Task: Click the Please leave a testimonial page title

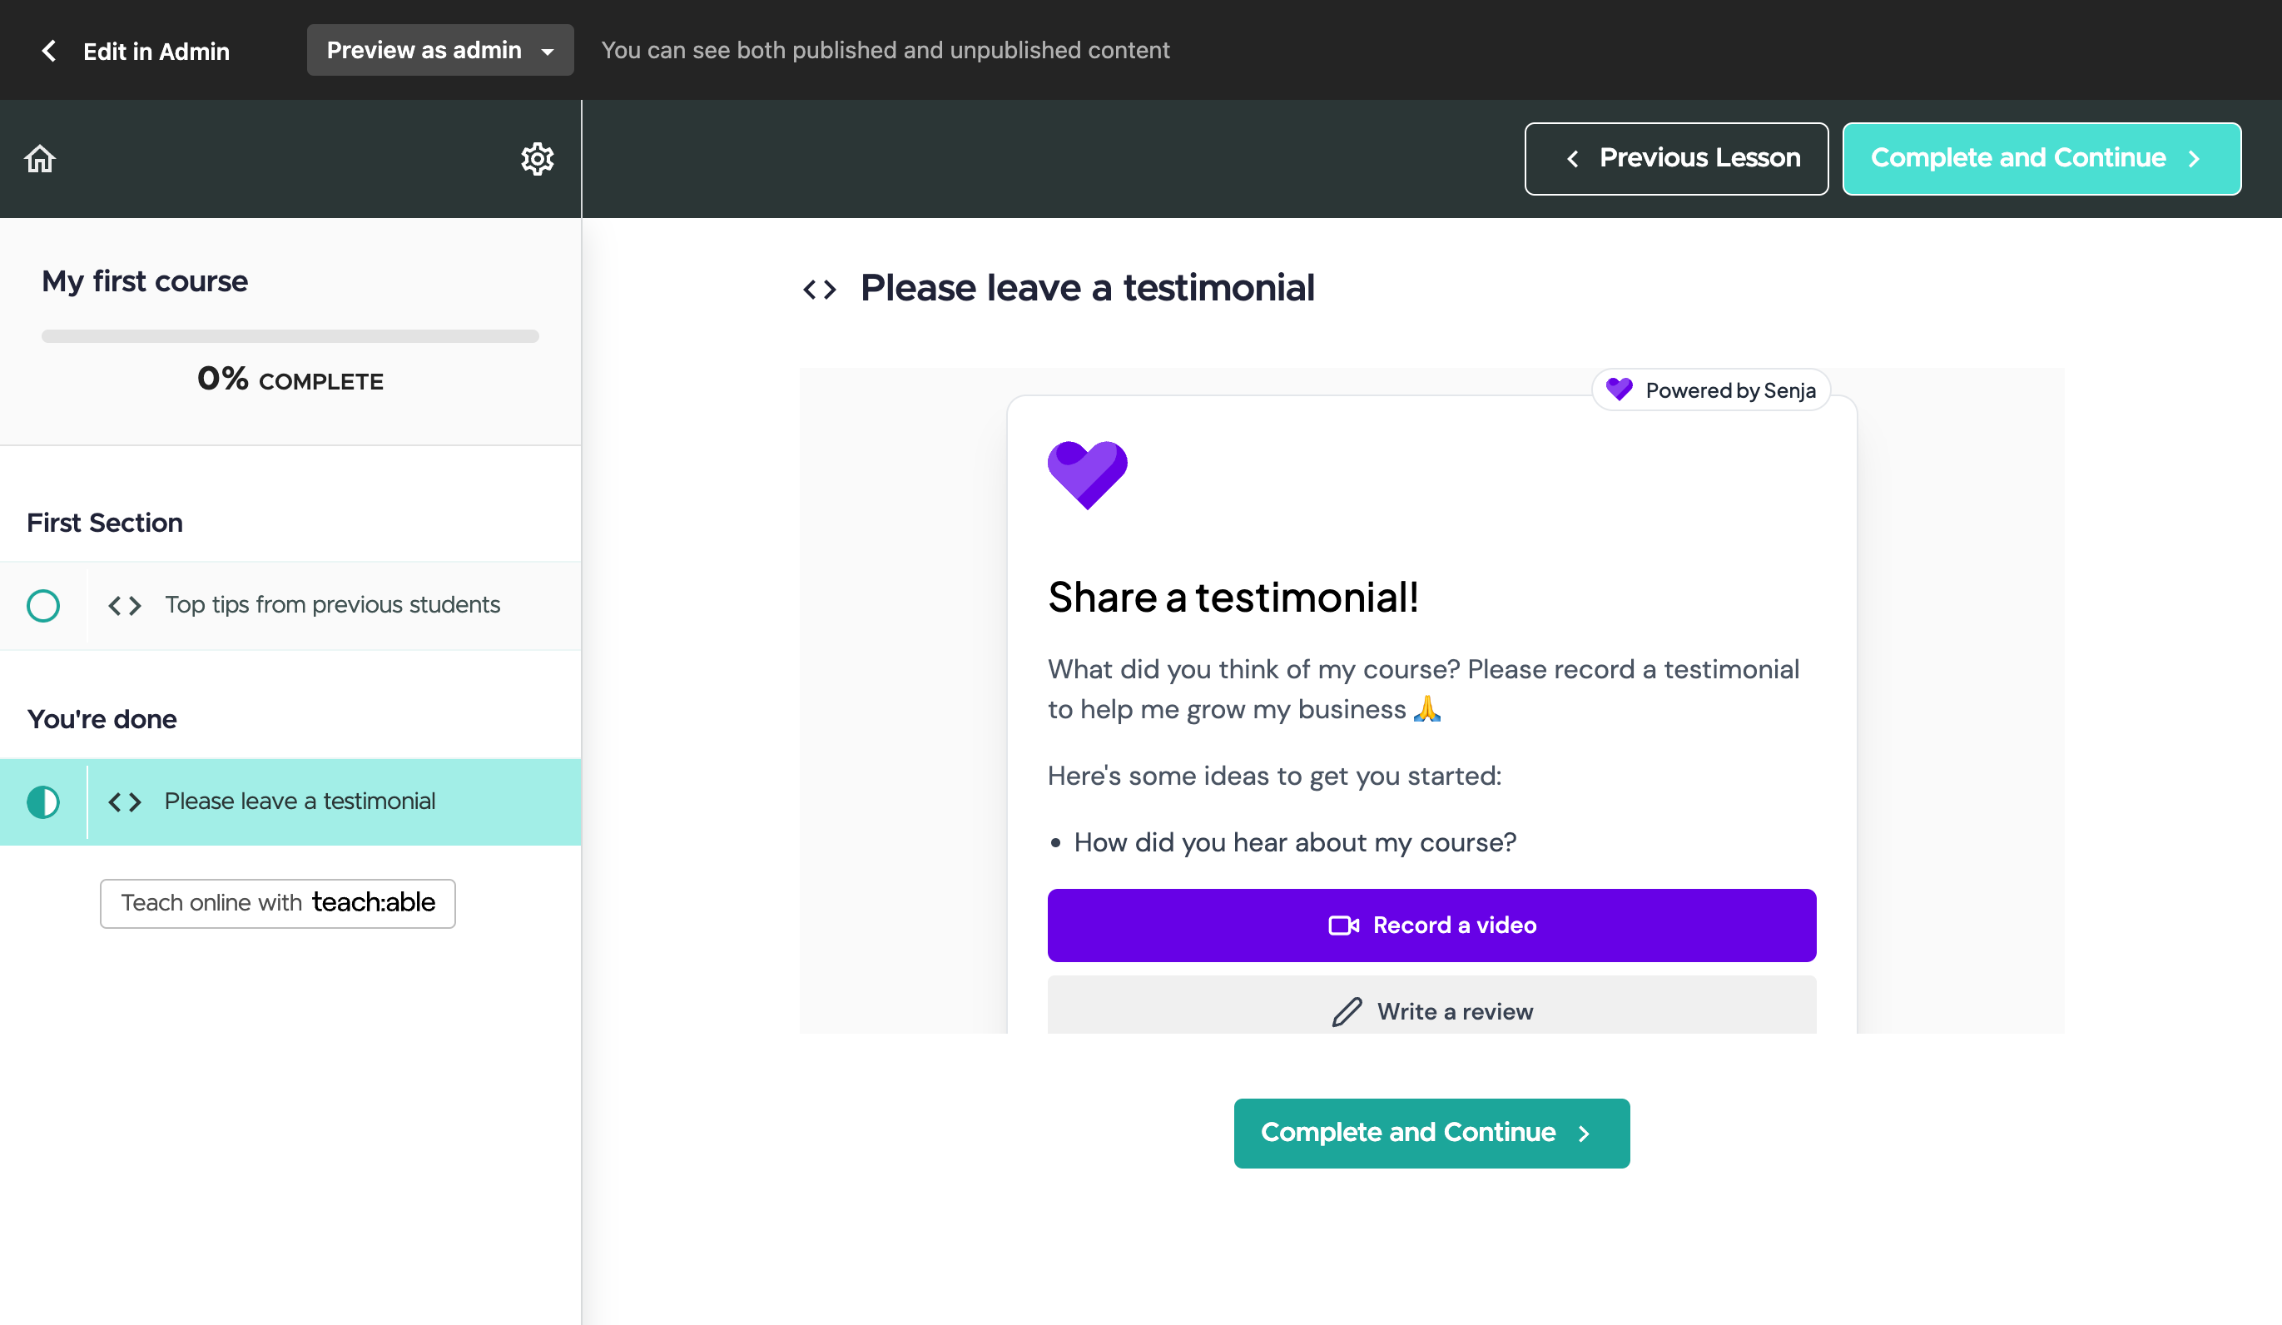Action: (x=1087, y=288)
